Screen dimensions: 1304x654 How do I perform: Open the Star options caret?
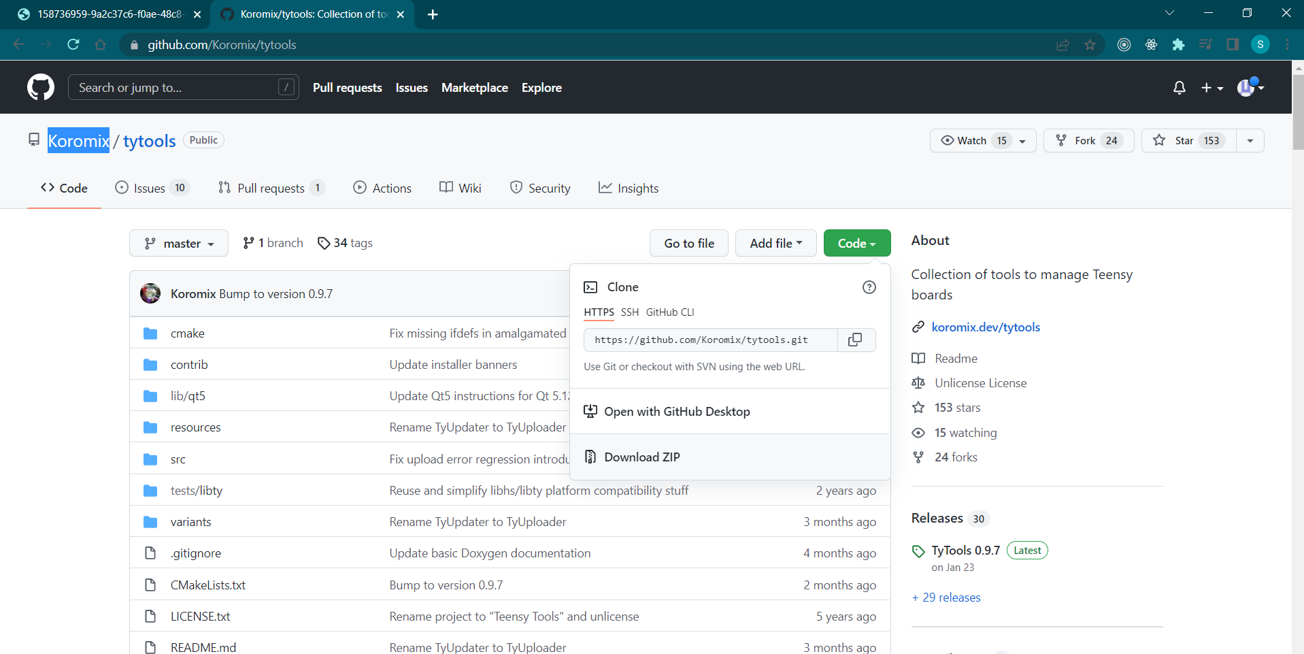(1250, 140)
